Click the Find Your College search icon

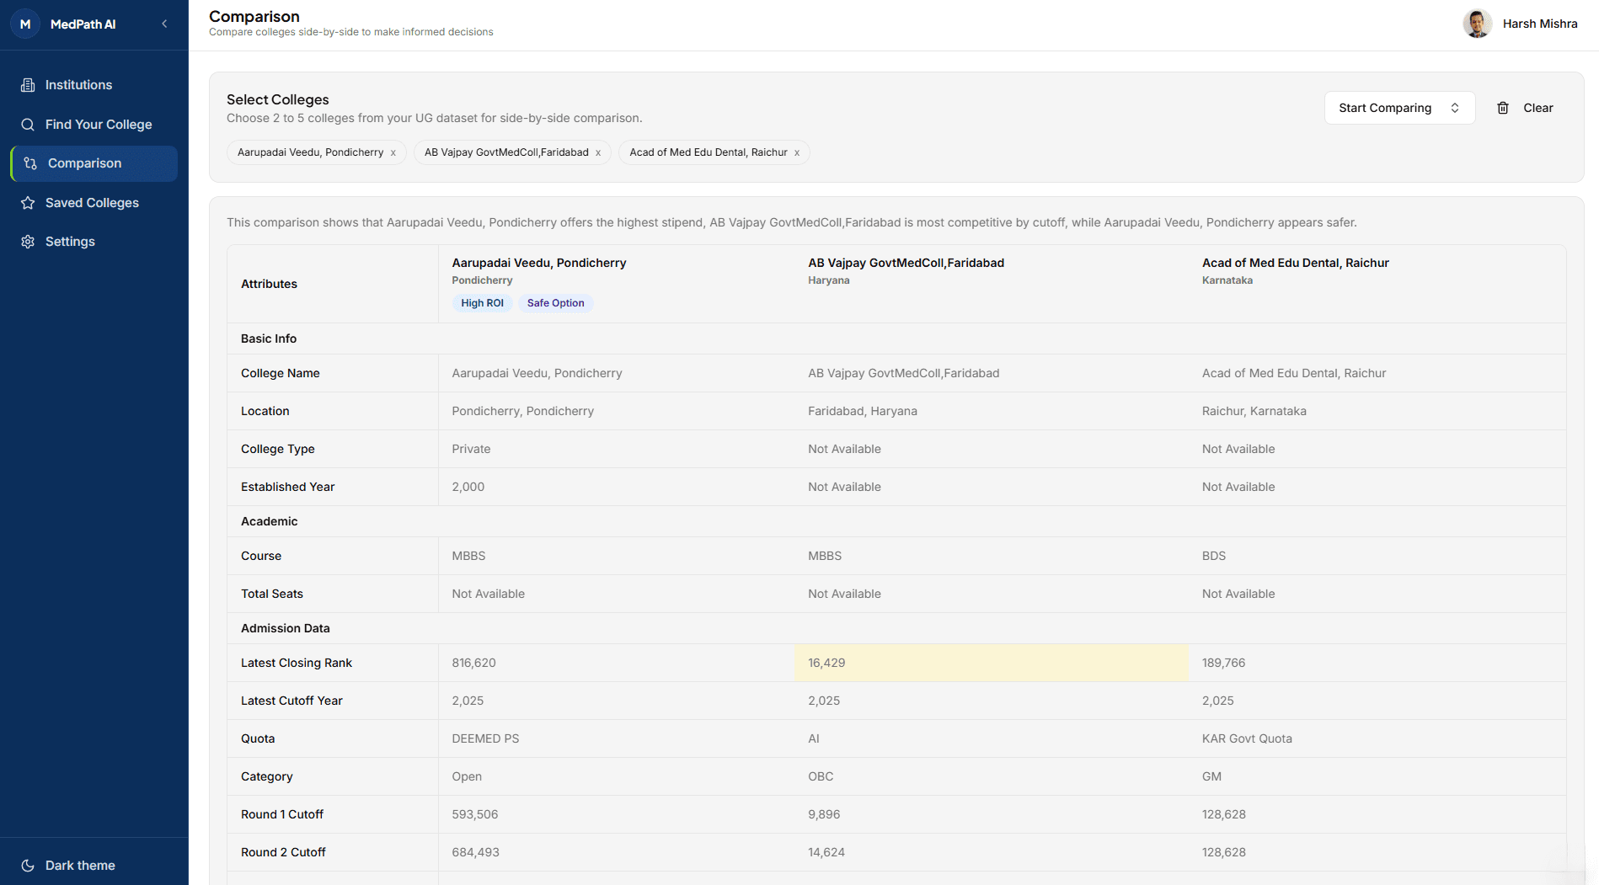[28, 125]
